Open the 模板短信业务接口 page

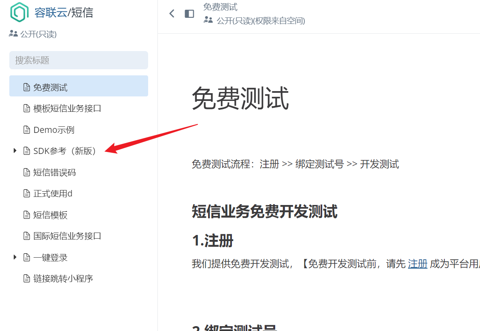tap(67, 109)
